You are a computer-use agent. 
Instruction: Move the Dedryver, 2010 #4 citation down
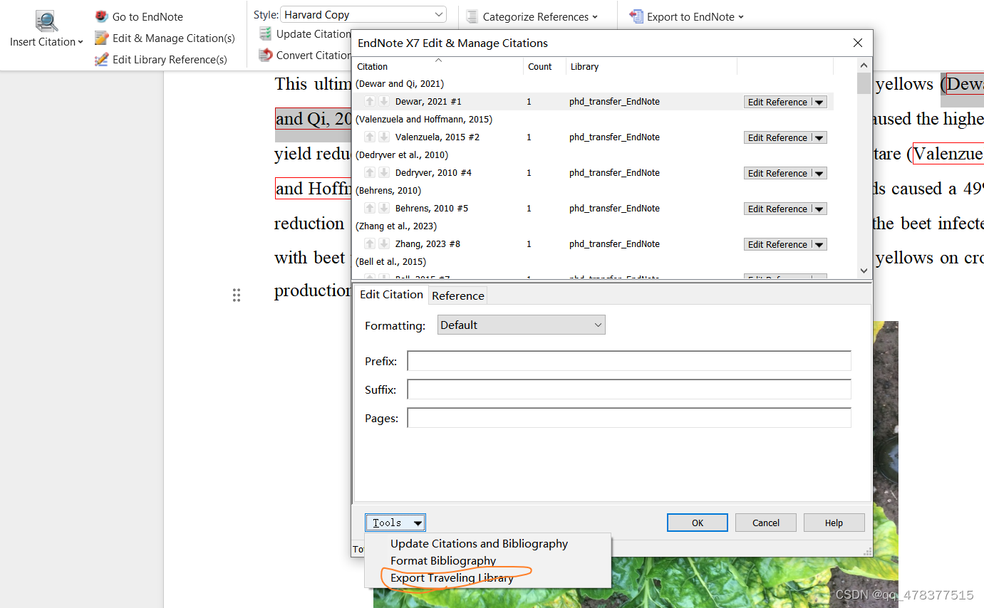tap(384, 172)
